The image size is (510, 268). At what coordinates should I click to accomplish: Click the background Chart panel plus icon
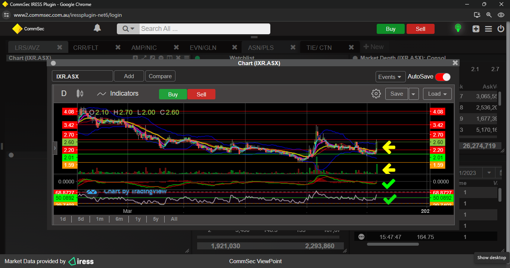coord(135,58)
